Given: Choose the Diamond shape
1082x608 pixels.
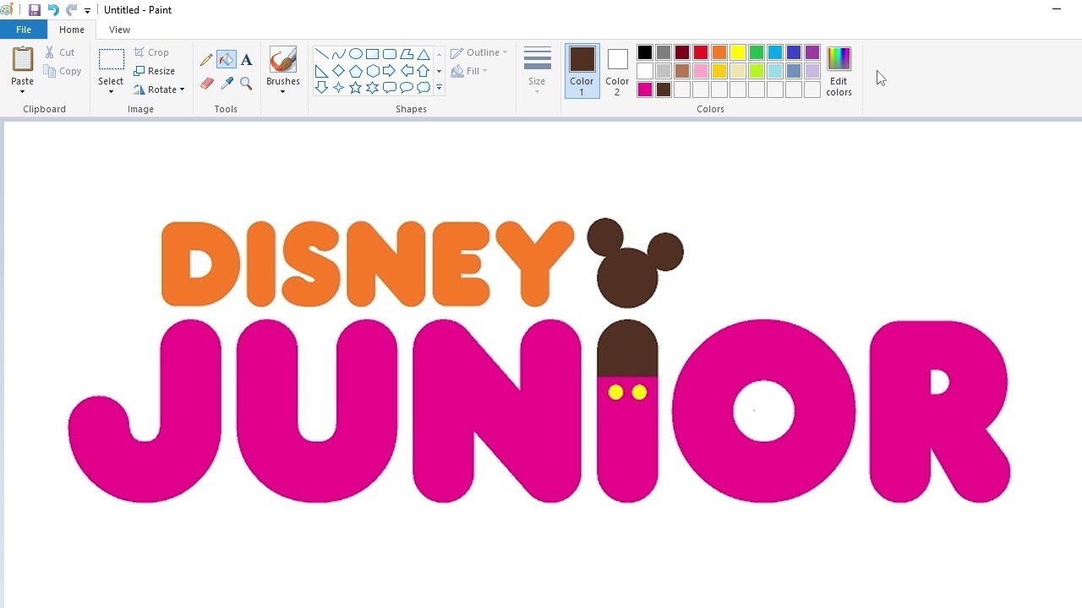Looking at the screenshot, I should click(x=338, y=71).
